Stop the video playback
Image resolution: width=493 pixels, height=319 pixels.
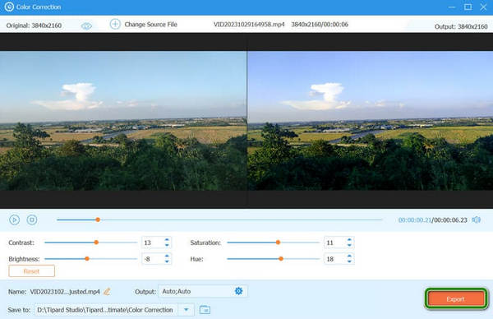pos(32,220)
